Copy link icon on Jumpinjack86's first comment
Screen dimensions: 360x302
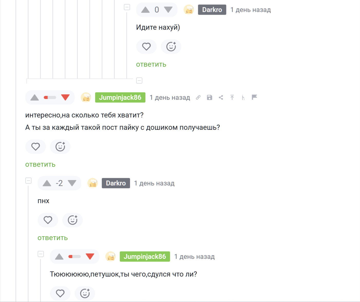tap(198, 98)
